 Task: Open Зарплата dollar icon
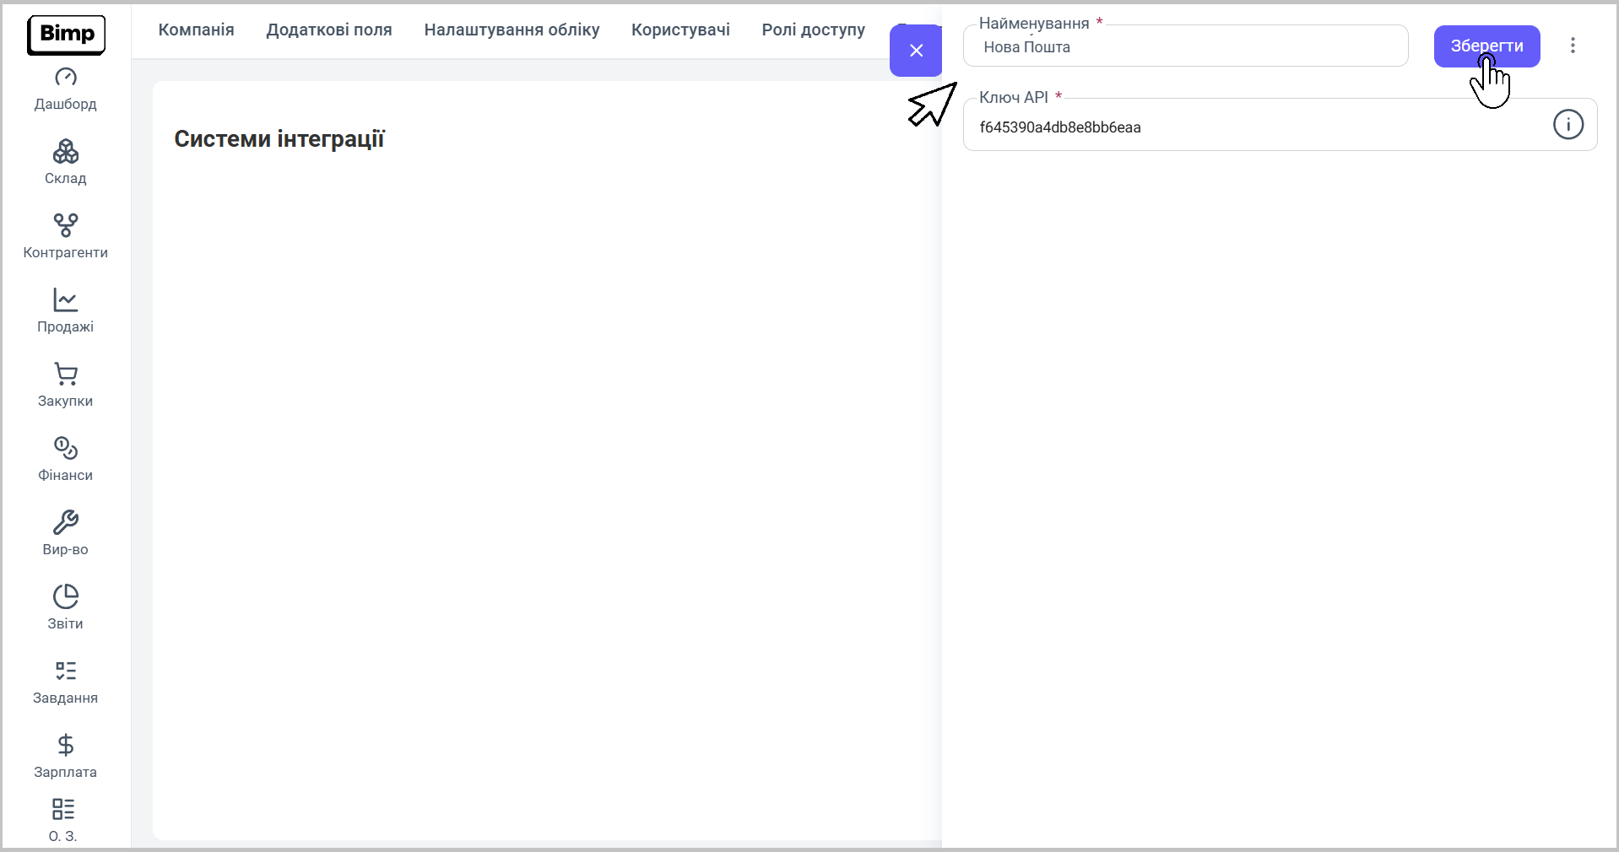[65, 746]
